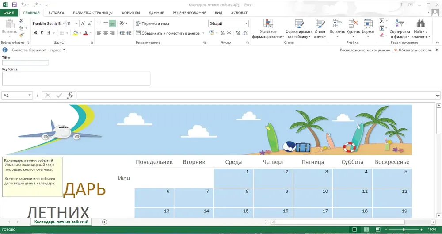Expand the number format dropdown Общий
The height and width of the screenshot is (234, 442).
coord(246,24)
